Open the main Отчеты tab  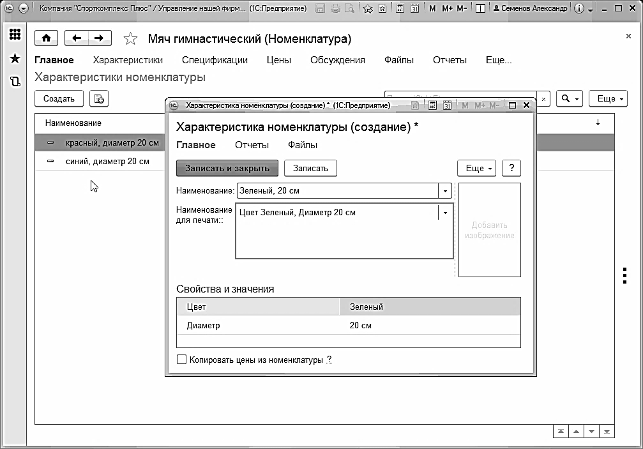coord(450,60)
